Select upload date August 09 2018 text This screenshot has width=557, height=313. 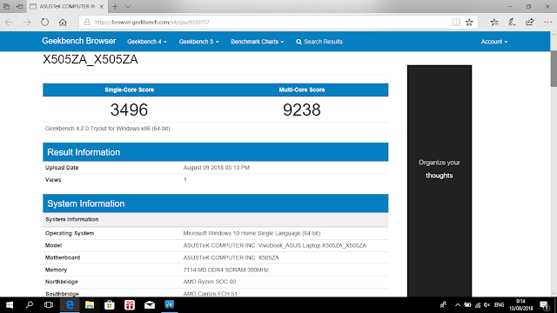pos(217,168)
